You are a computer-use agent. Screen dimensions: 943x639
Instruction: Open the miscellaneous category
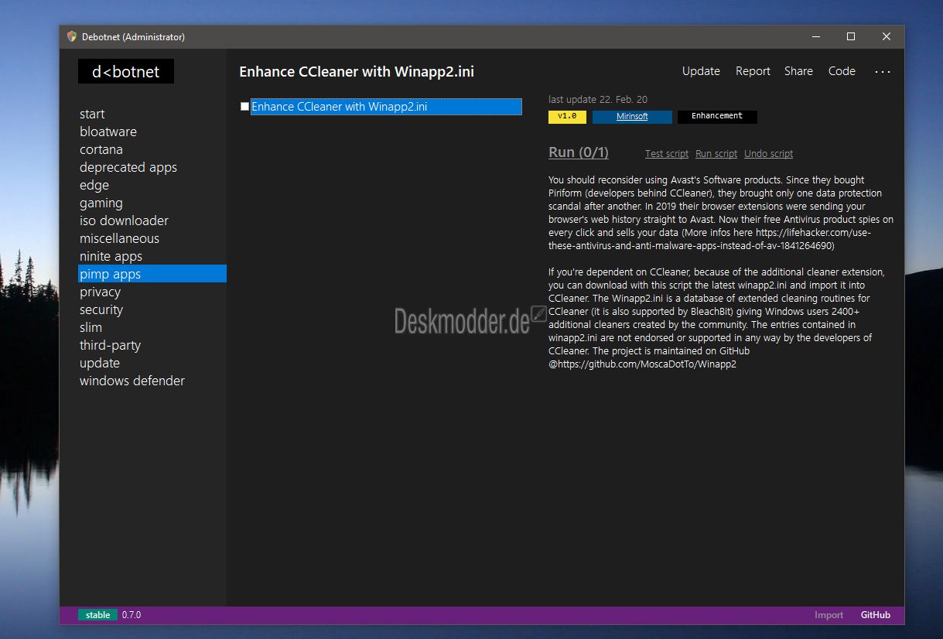119,238
